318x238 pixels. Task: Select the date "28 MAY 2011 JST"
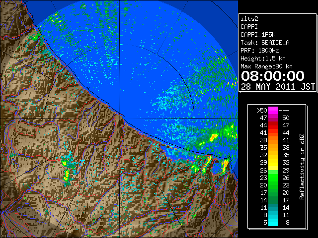pos(278,87)
